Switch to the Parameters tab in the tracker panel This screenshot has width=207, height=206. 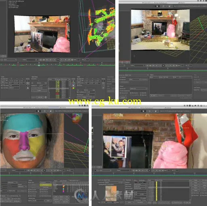tap(128, 180)
